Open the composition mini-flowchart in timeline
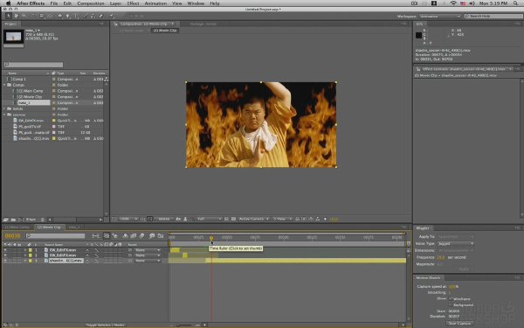The width and height of the screenshot is (524, 328). (x=95, y=236)
